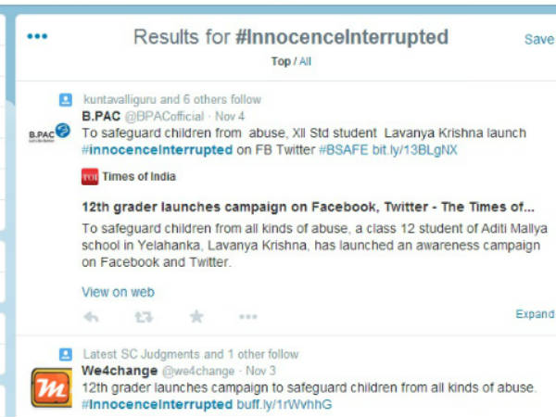Click follower icon beside 'kuntavalliguru and 6 others follow'
The height and width of the screenshot is (417, 556).
66,99
